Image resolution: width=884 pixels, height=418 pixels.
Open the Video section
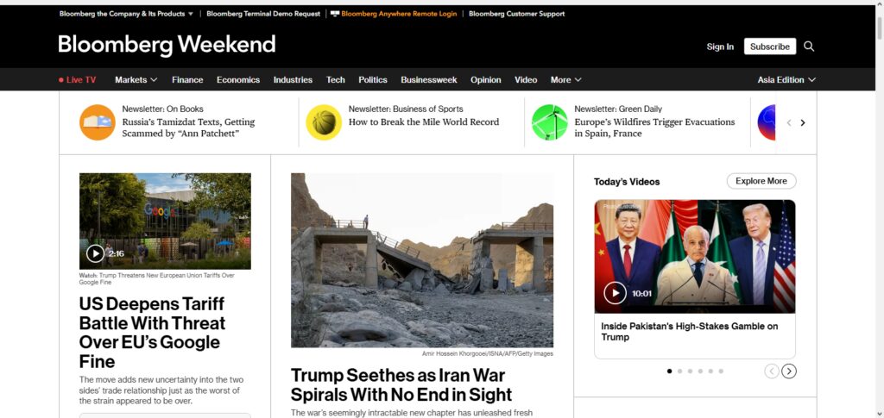(x=526, y=80)
